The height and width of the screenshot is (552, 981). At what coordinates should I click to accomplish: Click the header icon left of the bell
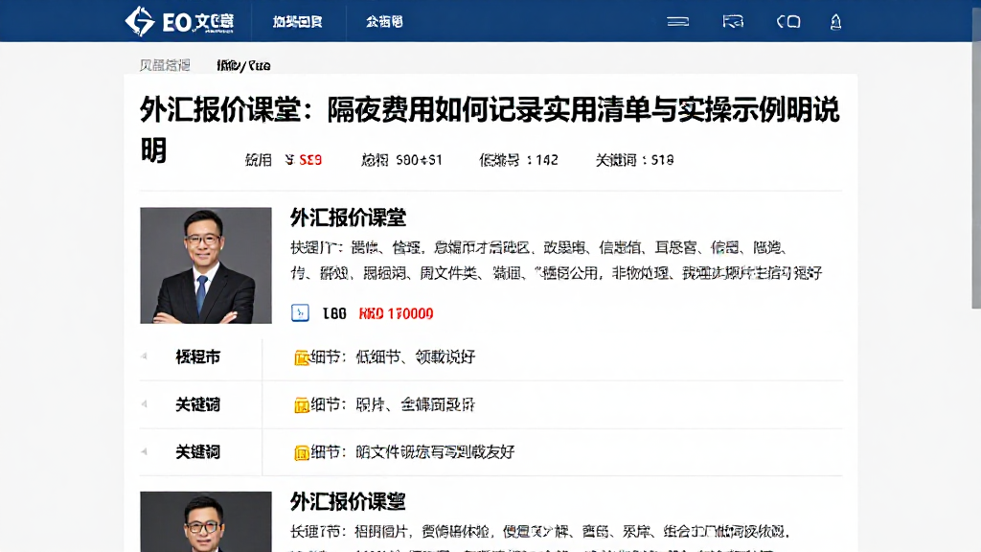[x=788, y=22]
